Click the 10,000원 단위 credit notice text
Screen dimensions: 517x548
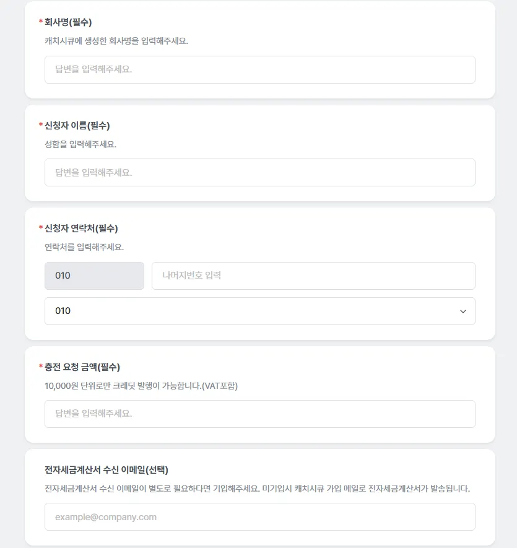(x=141, y=386)
